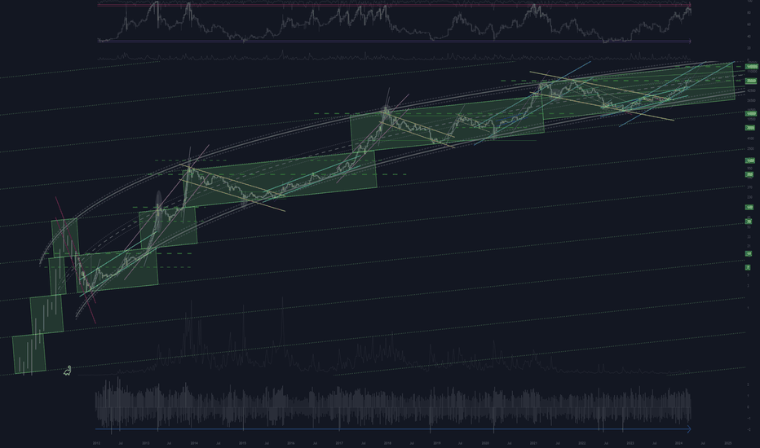
Task: Select the 2025 time axis label
Action: [x=727, y=442]
